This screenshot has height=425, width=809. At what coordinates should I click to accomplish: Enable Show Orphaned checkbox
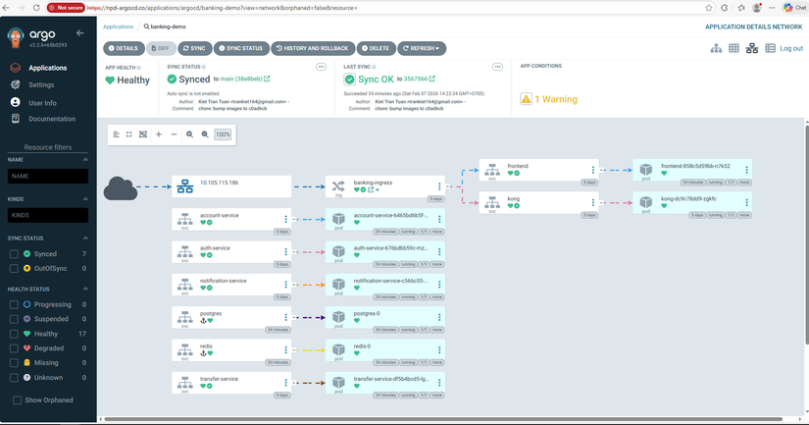tap(17, 400)
